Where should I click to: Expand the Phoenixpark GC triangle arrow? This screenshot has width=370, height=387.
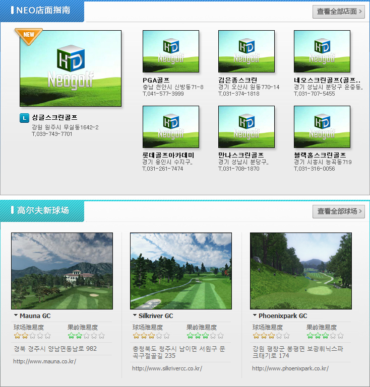pos(255,316)
